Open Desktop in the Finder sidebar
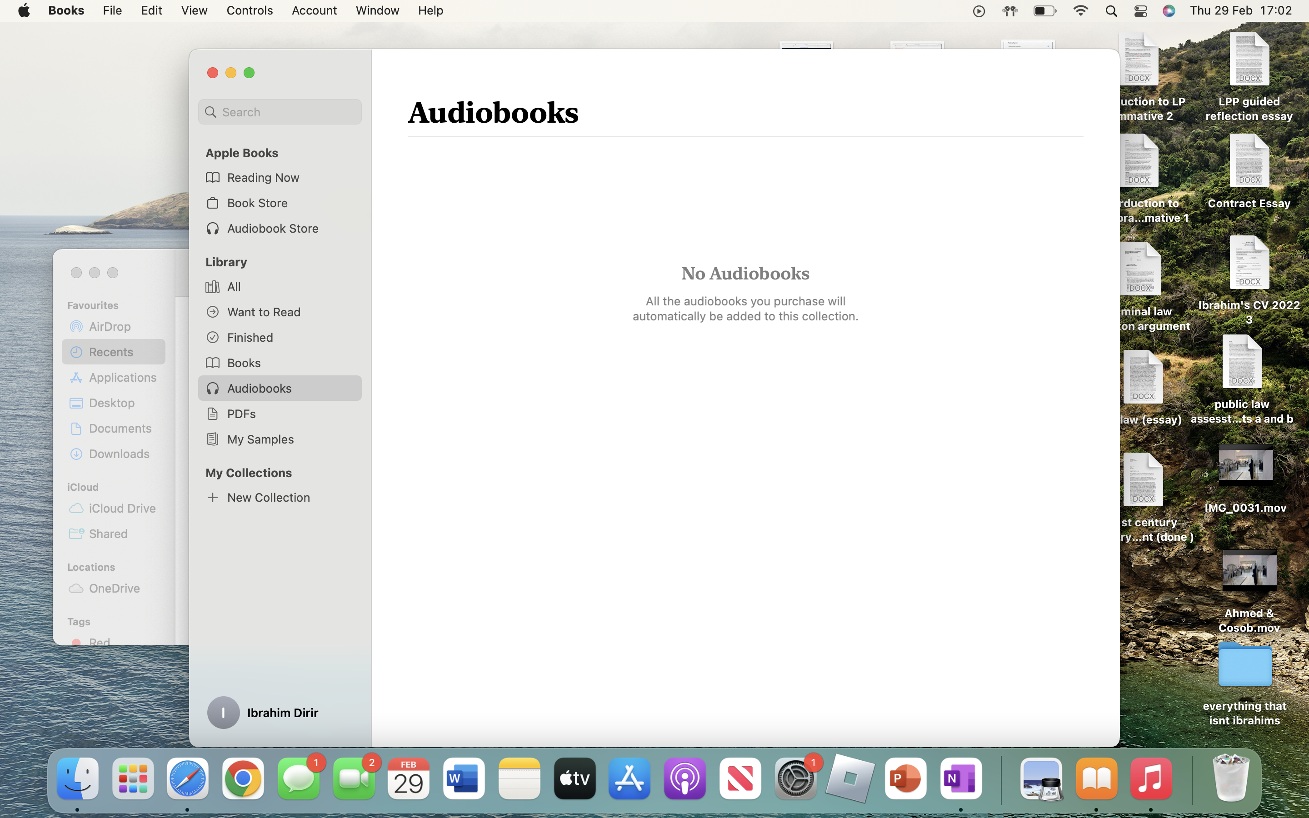1309x818 pixels. [114, 403]
